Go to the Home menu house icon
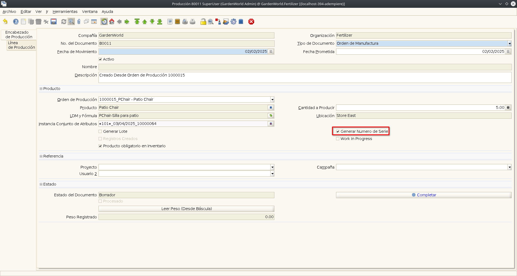Image resolution: width=517 pixels, height=276 pixels. point(112,22)
